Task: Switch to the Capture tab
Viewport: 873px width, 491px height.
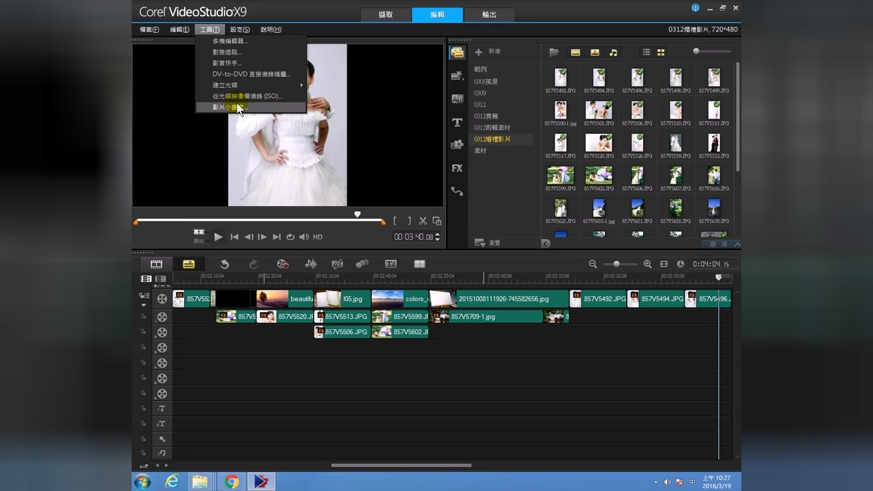Action: click(x=385, y=14)
